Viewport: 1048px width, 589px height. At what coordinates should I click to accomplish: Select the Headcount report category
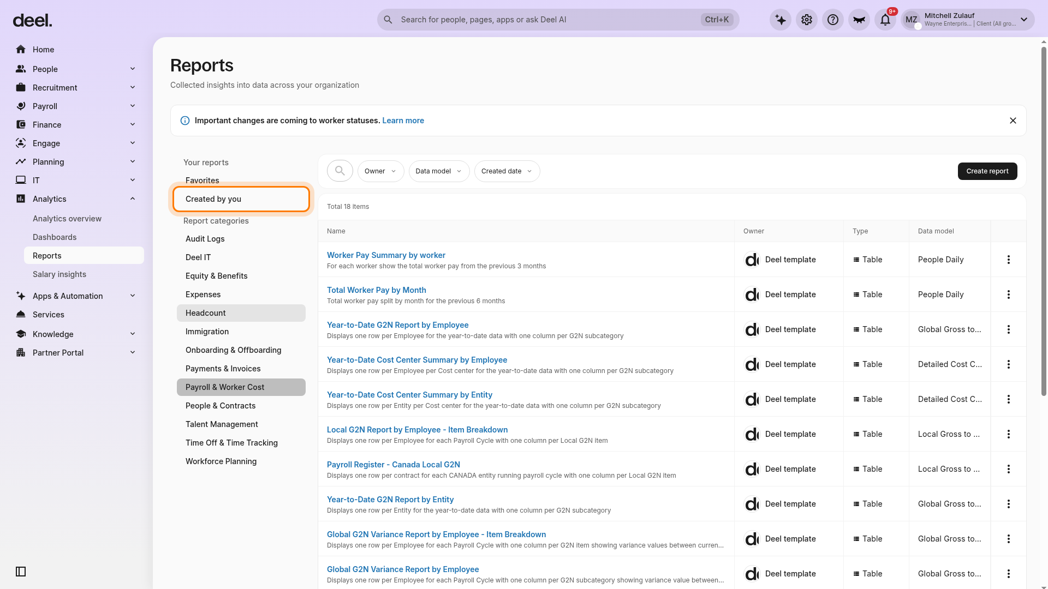coord(241,313)
